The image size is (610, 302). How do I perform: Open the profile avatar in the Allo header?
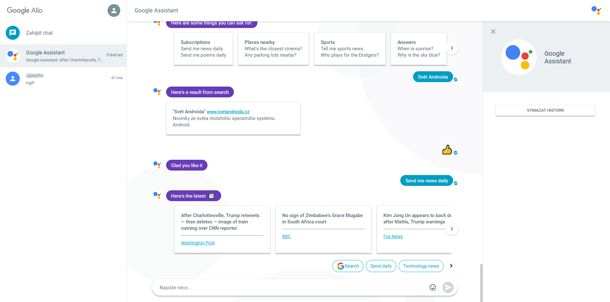tap(114, 11)
